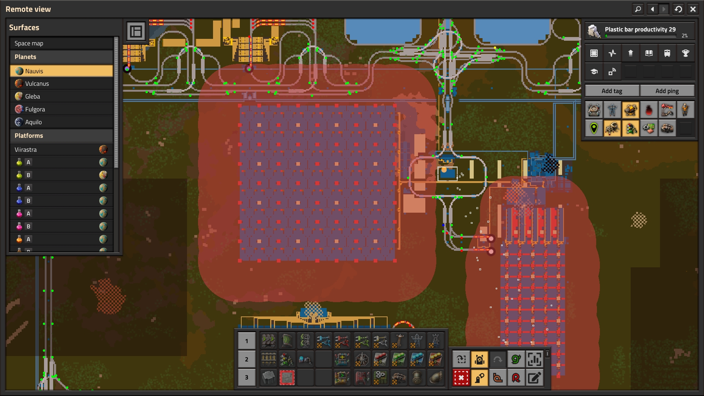704x396 pixels.
Task: Switch to quickbar row 3
Action: pos(247,377)
